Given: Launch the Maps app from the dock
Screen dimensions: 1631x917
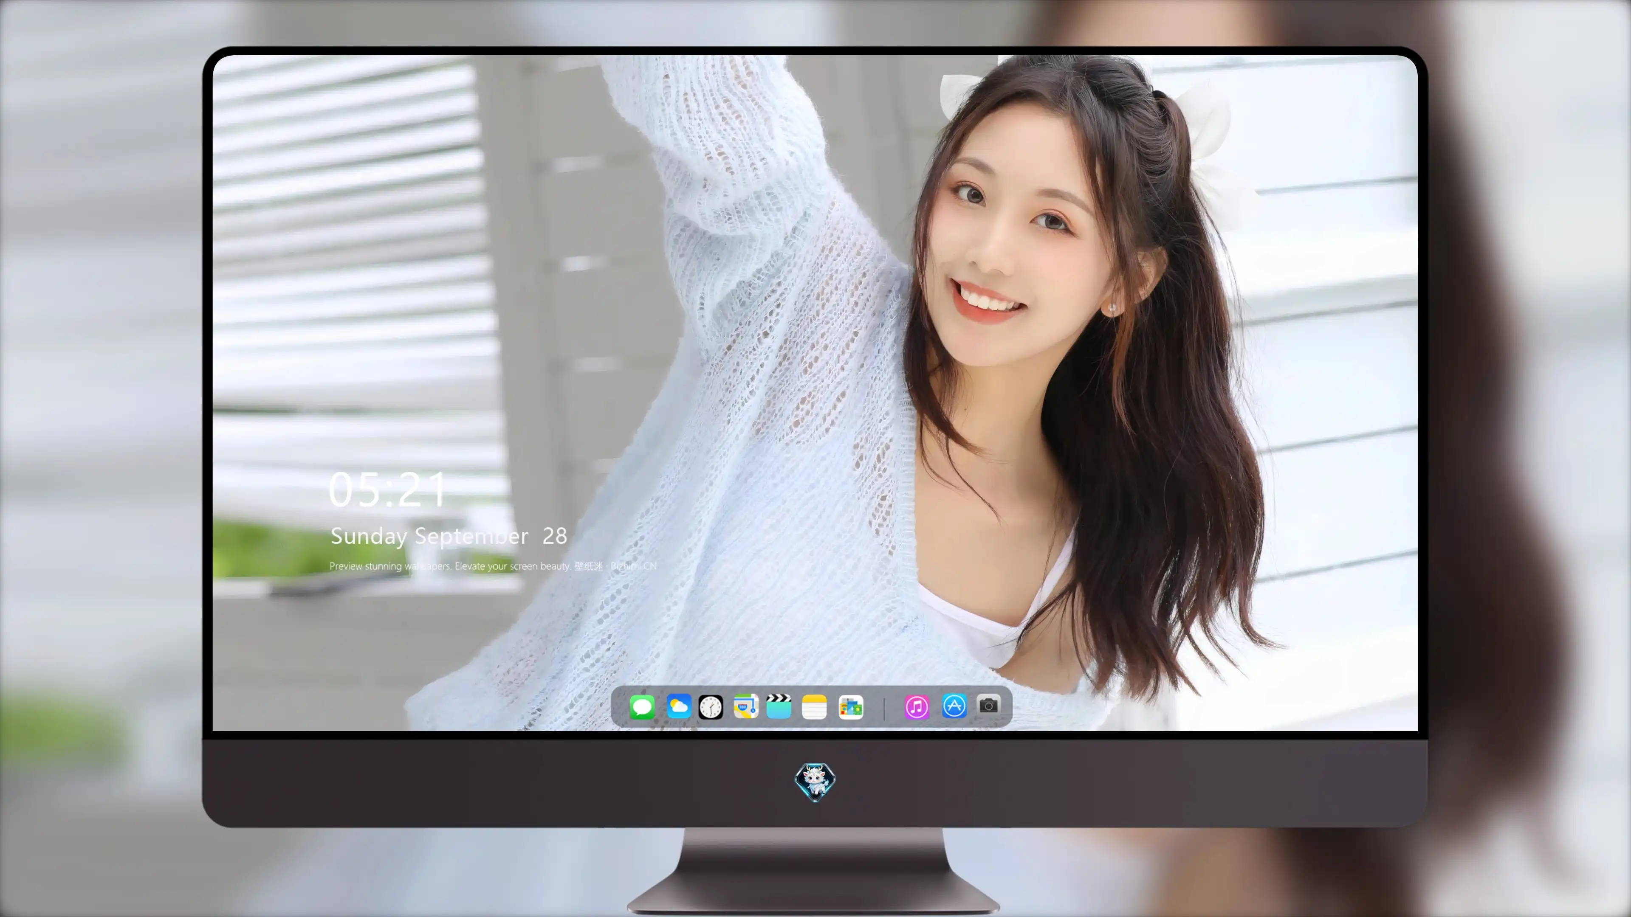Looking at the screenshot, I should pos(746,707).
